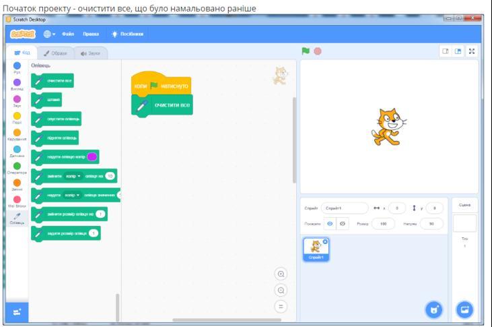The height and width of the screenshot is (327, 492).
Task: Select the Мої блоки category
Action: click(x=17, y=201)
